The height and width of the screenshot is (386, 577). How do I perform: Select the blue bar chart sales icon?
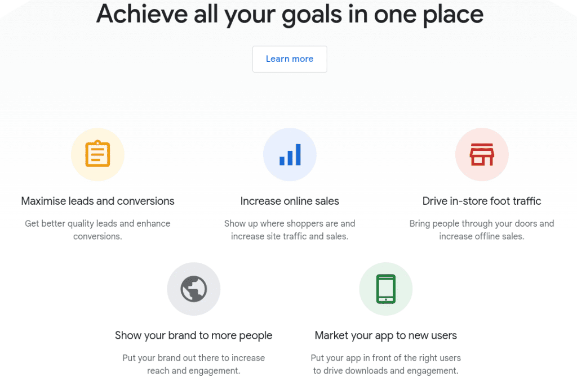290,154
